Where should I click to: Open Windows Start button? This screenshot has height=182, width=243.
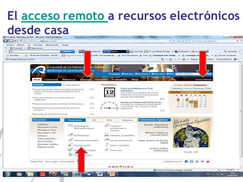pos(8,174)
